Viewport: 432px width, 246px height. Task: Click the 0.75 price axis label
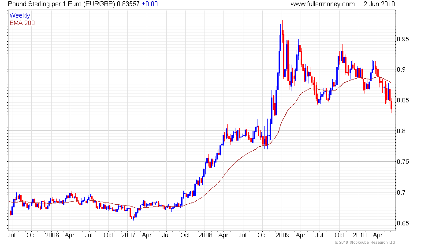(x=403, y=162)
